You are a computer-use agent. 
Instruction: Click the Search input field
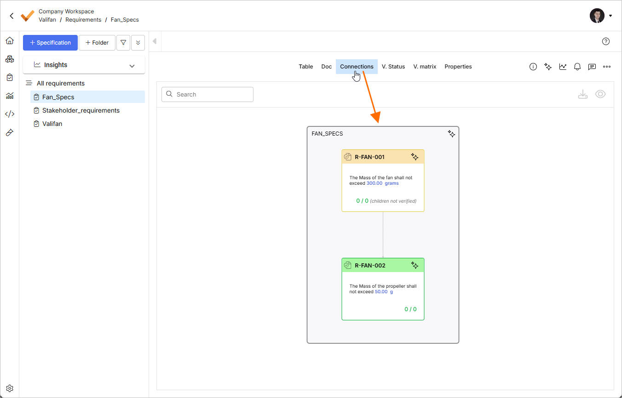coord(207,94)
